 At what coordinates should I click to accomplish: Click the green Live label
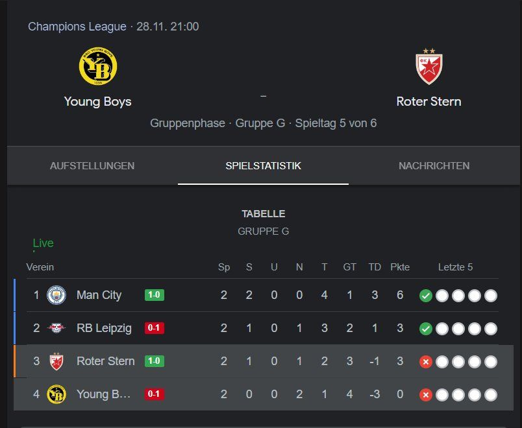pyautogui.click(x=43, y=243)
